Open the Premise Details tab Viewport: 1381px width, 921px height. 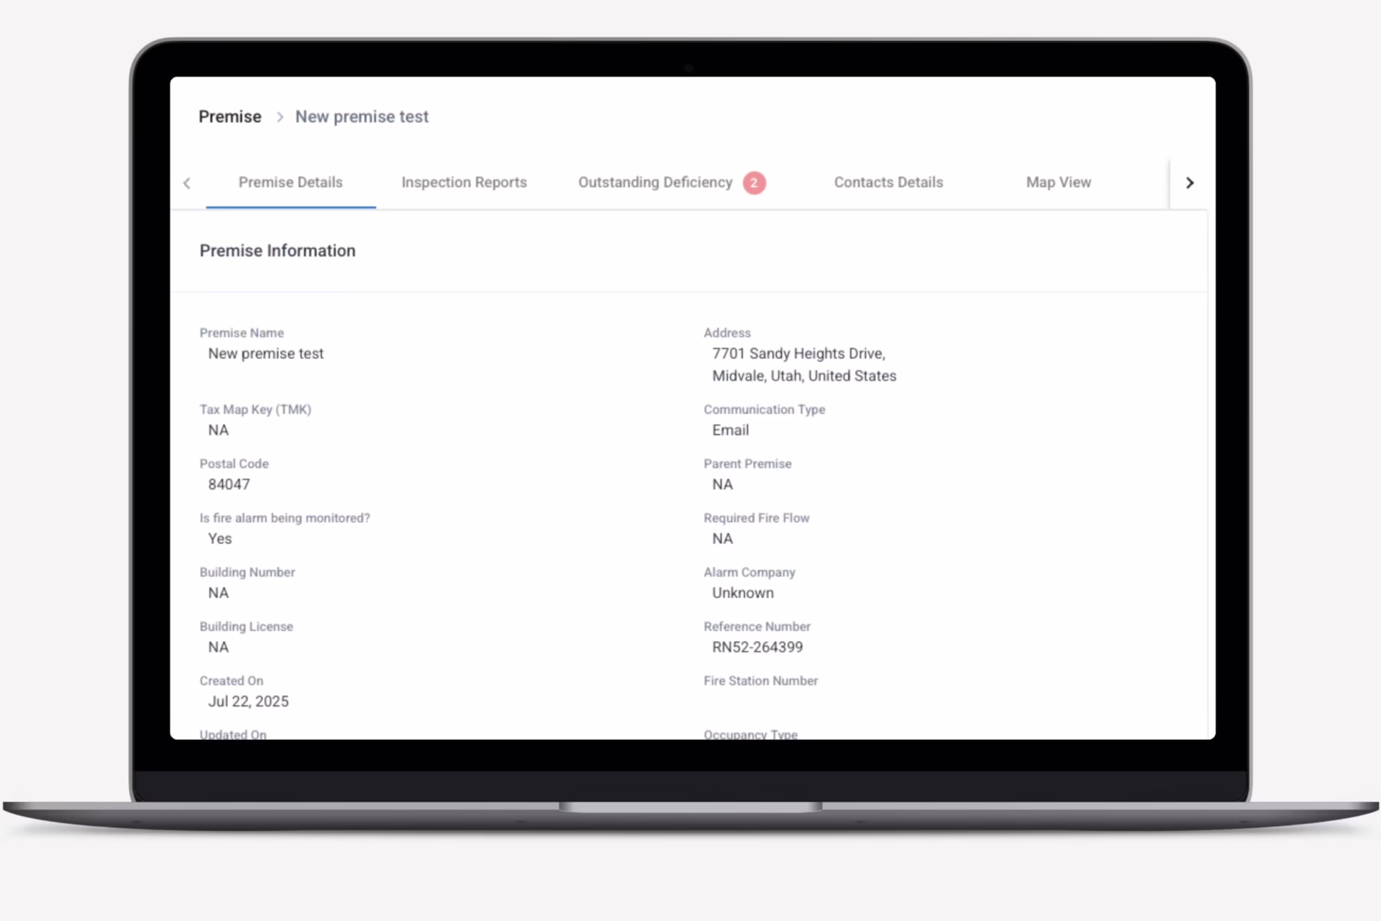pyautogui.click(x=291, y=183)
